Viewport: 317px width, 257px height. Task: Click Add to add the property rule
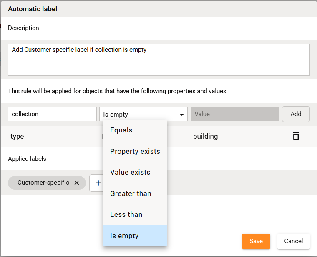click(296, 114)
